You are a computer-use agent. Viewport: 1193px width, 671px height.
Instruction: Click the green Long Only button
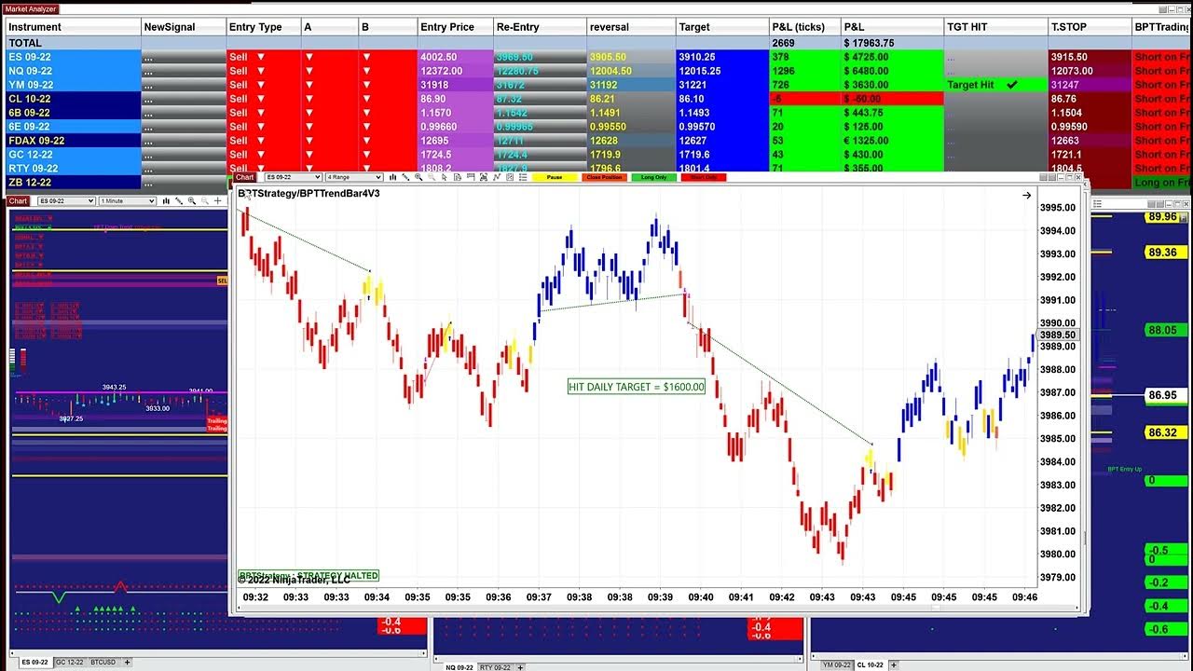click(x=654, y=177)
